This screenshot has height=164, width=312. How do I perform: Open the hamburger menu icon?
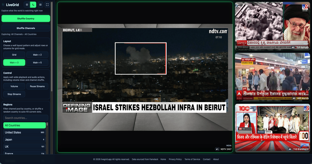(40, 5)
